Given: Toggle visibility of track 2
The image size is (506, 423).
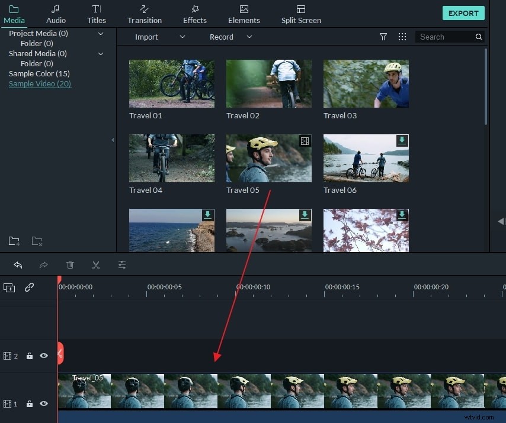Looking at the screenshot, I should click(43, 355).
